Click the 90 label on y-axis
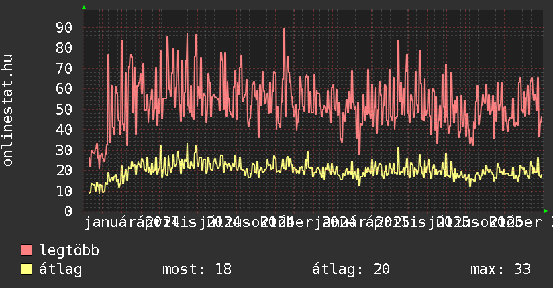This screenshot has height=288, width=553. click(64, 27)
